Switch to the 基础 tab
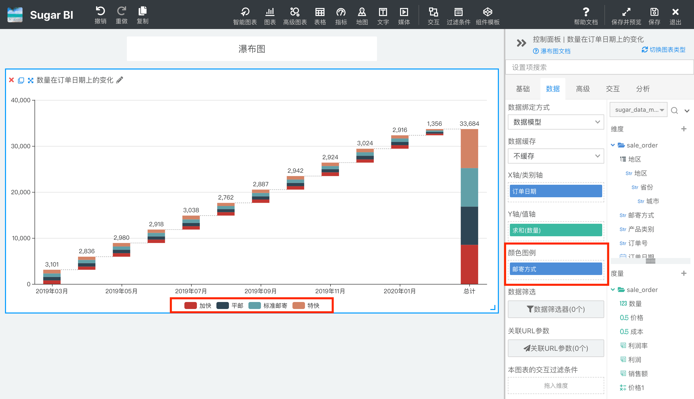 (x=523, y=89)
